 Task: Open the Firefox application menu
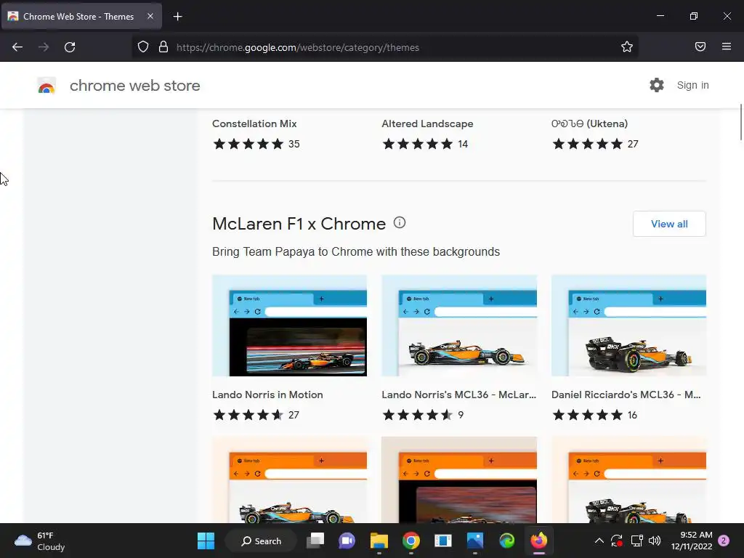(x=726, y=46)
